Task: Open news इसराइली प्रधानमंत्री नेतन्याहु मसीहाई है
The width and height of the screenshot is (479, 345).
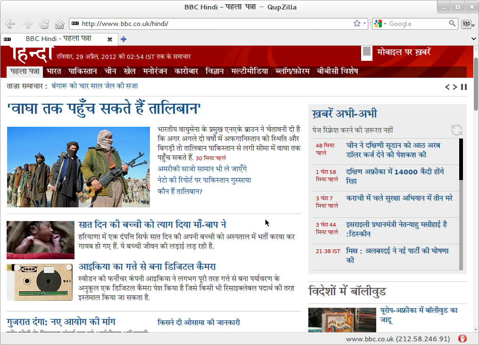Action: coord(396,229)
